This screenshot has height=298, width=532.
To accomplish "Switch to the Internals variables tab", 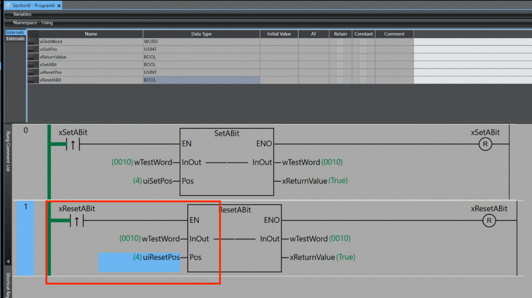I will (15, 33).
